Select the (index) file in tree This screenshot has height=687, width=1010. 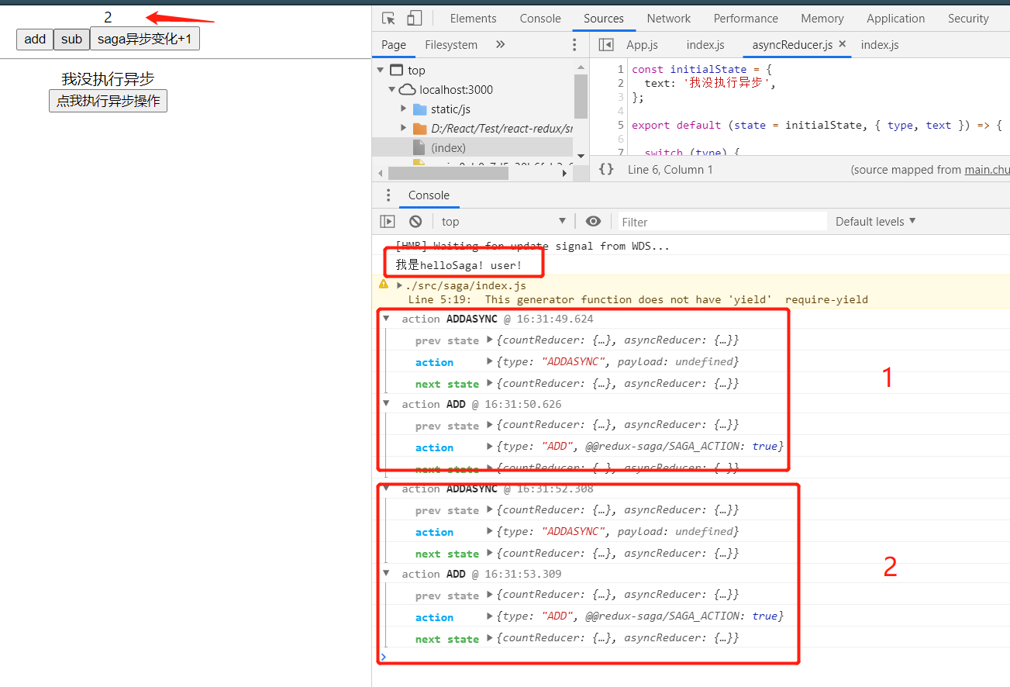click(x=473, y=147)
